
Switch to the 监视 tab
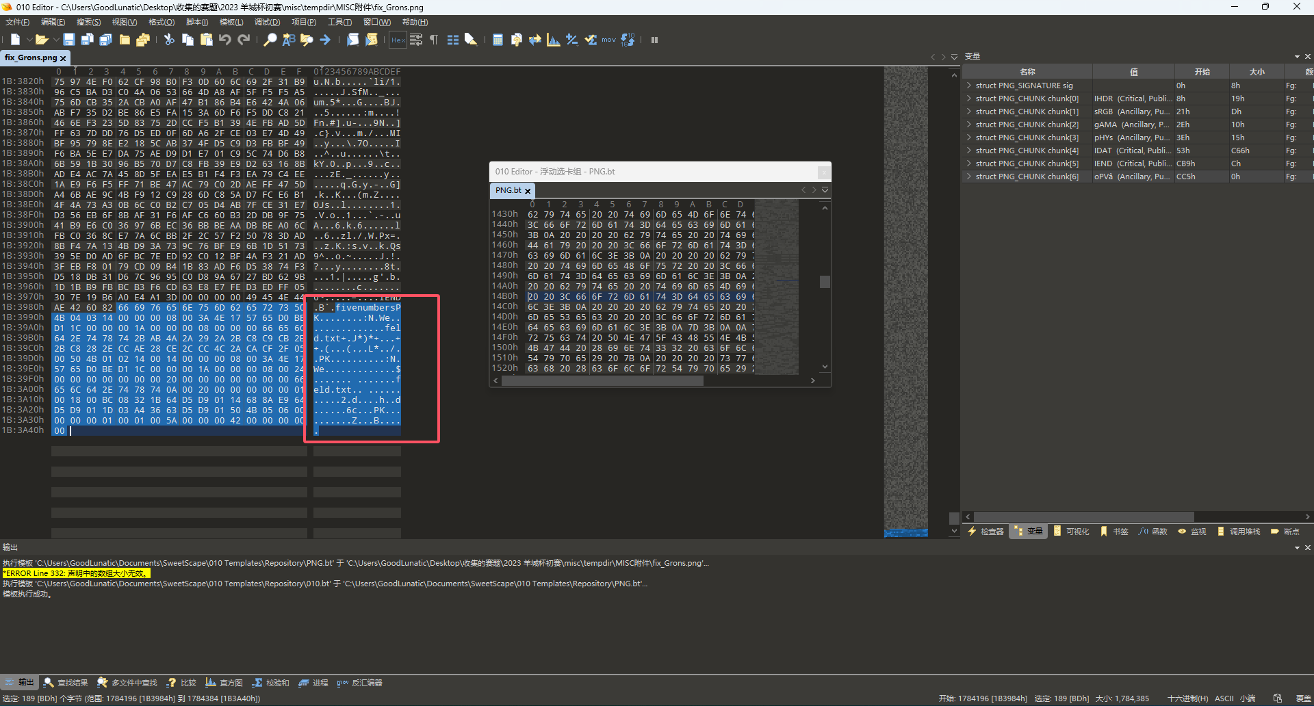coord(1192,532)
